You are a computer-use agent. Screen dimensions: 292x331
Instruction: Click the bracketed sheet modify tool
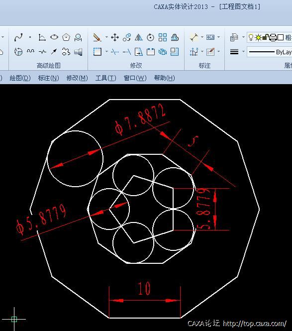pos(150,51)
